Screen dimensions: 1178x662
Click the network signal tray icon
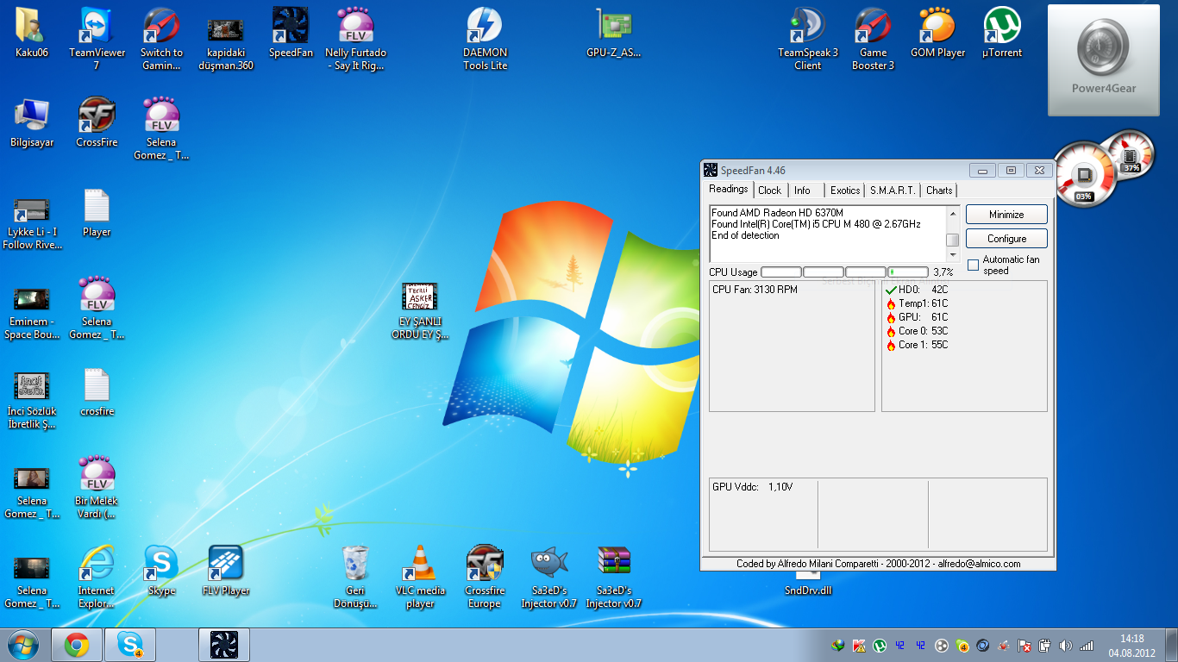tap(1087, 645)
